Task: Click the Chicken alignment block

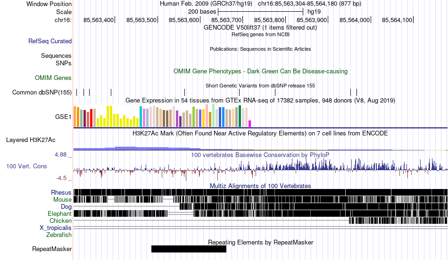Action: pos(398,221)
